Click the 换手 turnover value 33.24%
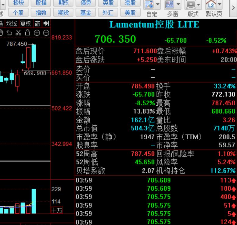Screen dimensions: 237x225 tap(224, 86)
